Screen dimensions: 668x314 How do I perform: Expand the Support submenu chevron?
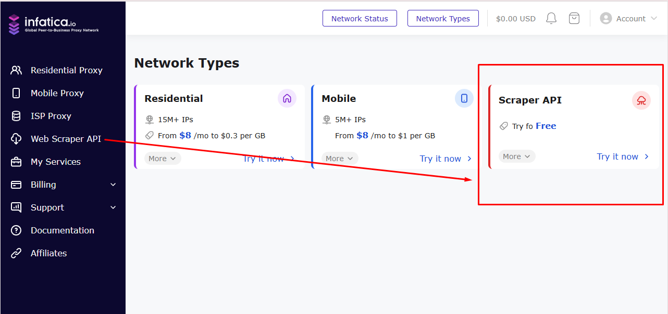(113, 207)
